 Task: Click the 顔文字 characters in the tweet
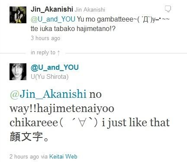click(x=26, y=137)
